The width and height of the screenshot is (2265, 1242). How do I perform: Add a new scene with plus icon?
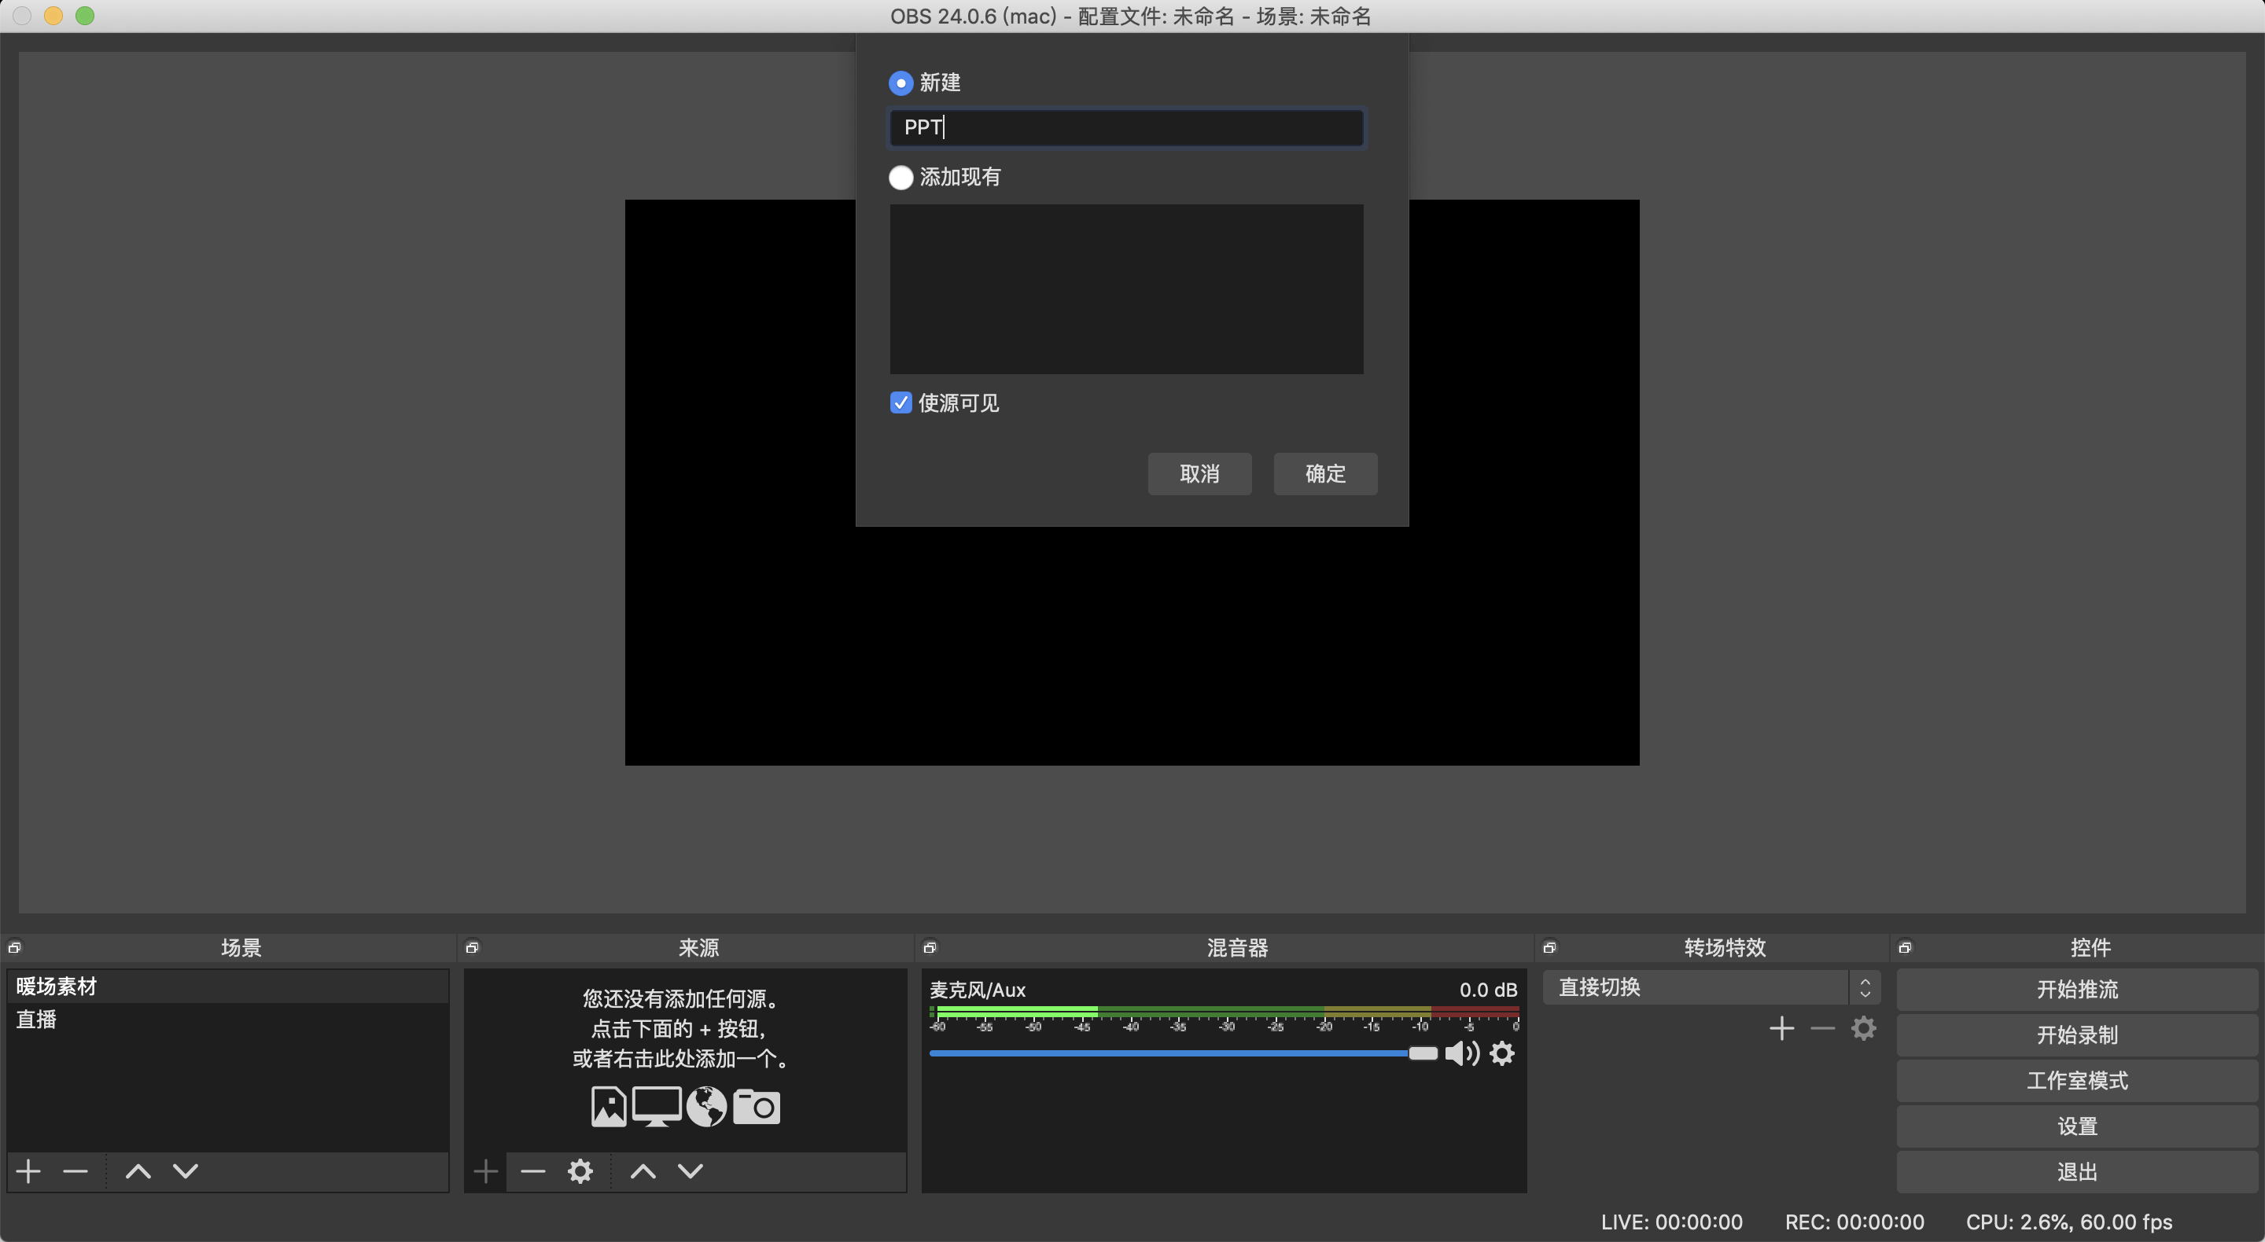[x=28, y=1170]
